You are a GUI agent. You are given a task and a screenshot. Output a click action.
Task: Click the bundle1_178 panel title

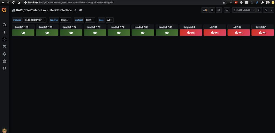coord(94,27)
